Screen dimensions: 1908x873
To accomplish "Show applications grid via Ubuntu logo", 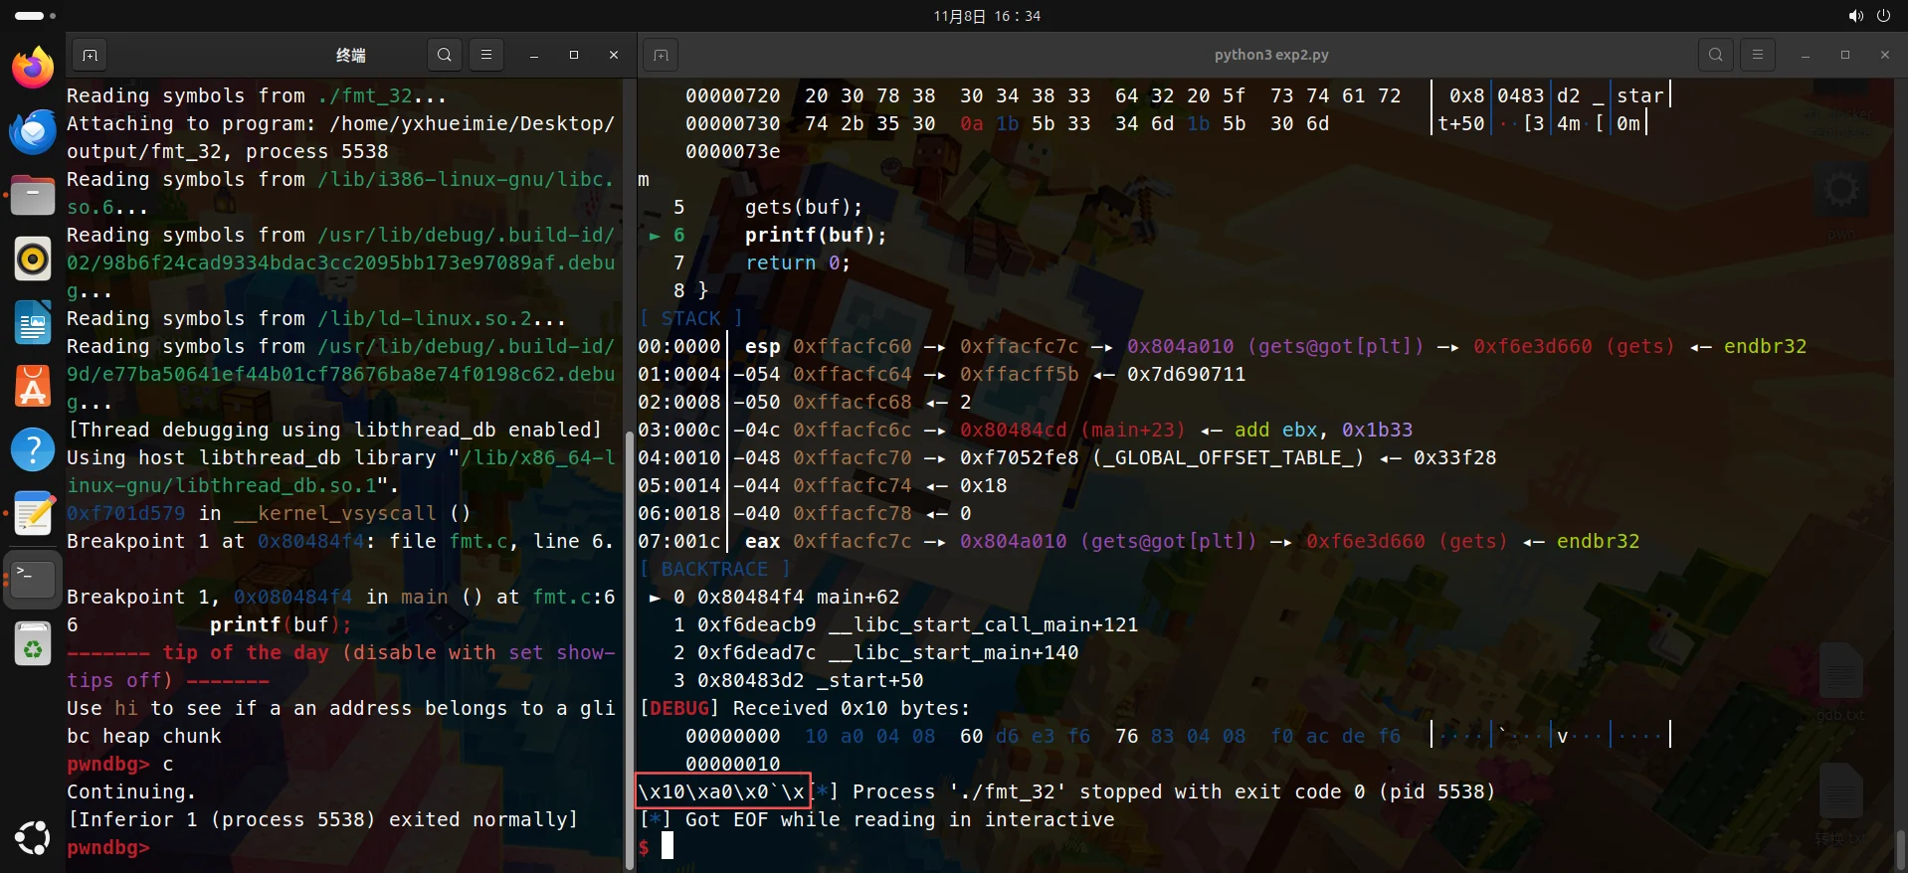I will [33, 837].
